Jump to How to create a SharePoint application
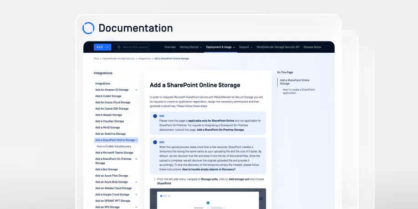 point(299,92)
